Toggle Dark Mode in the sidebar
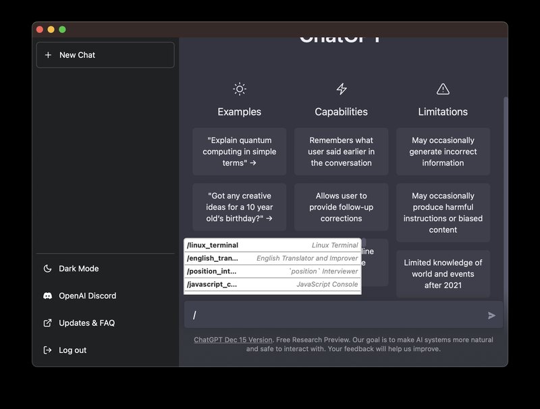 (x=78, y=269)
